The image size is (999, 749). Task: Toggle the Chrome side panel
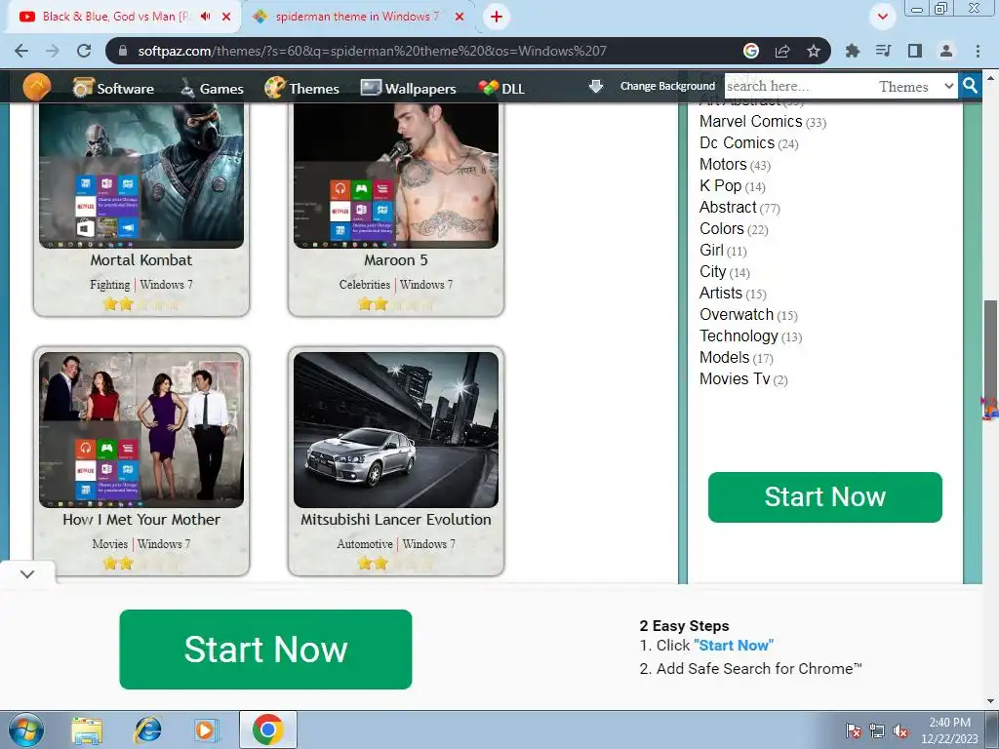tap(915, 51)
